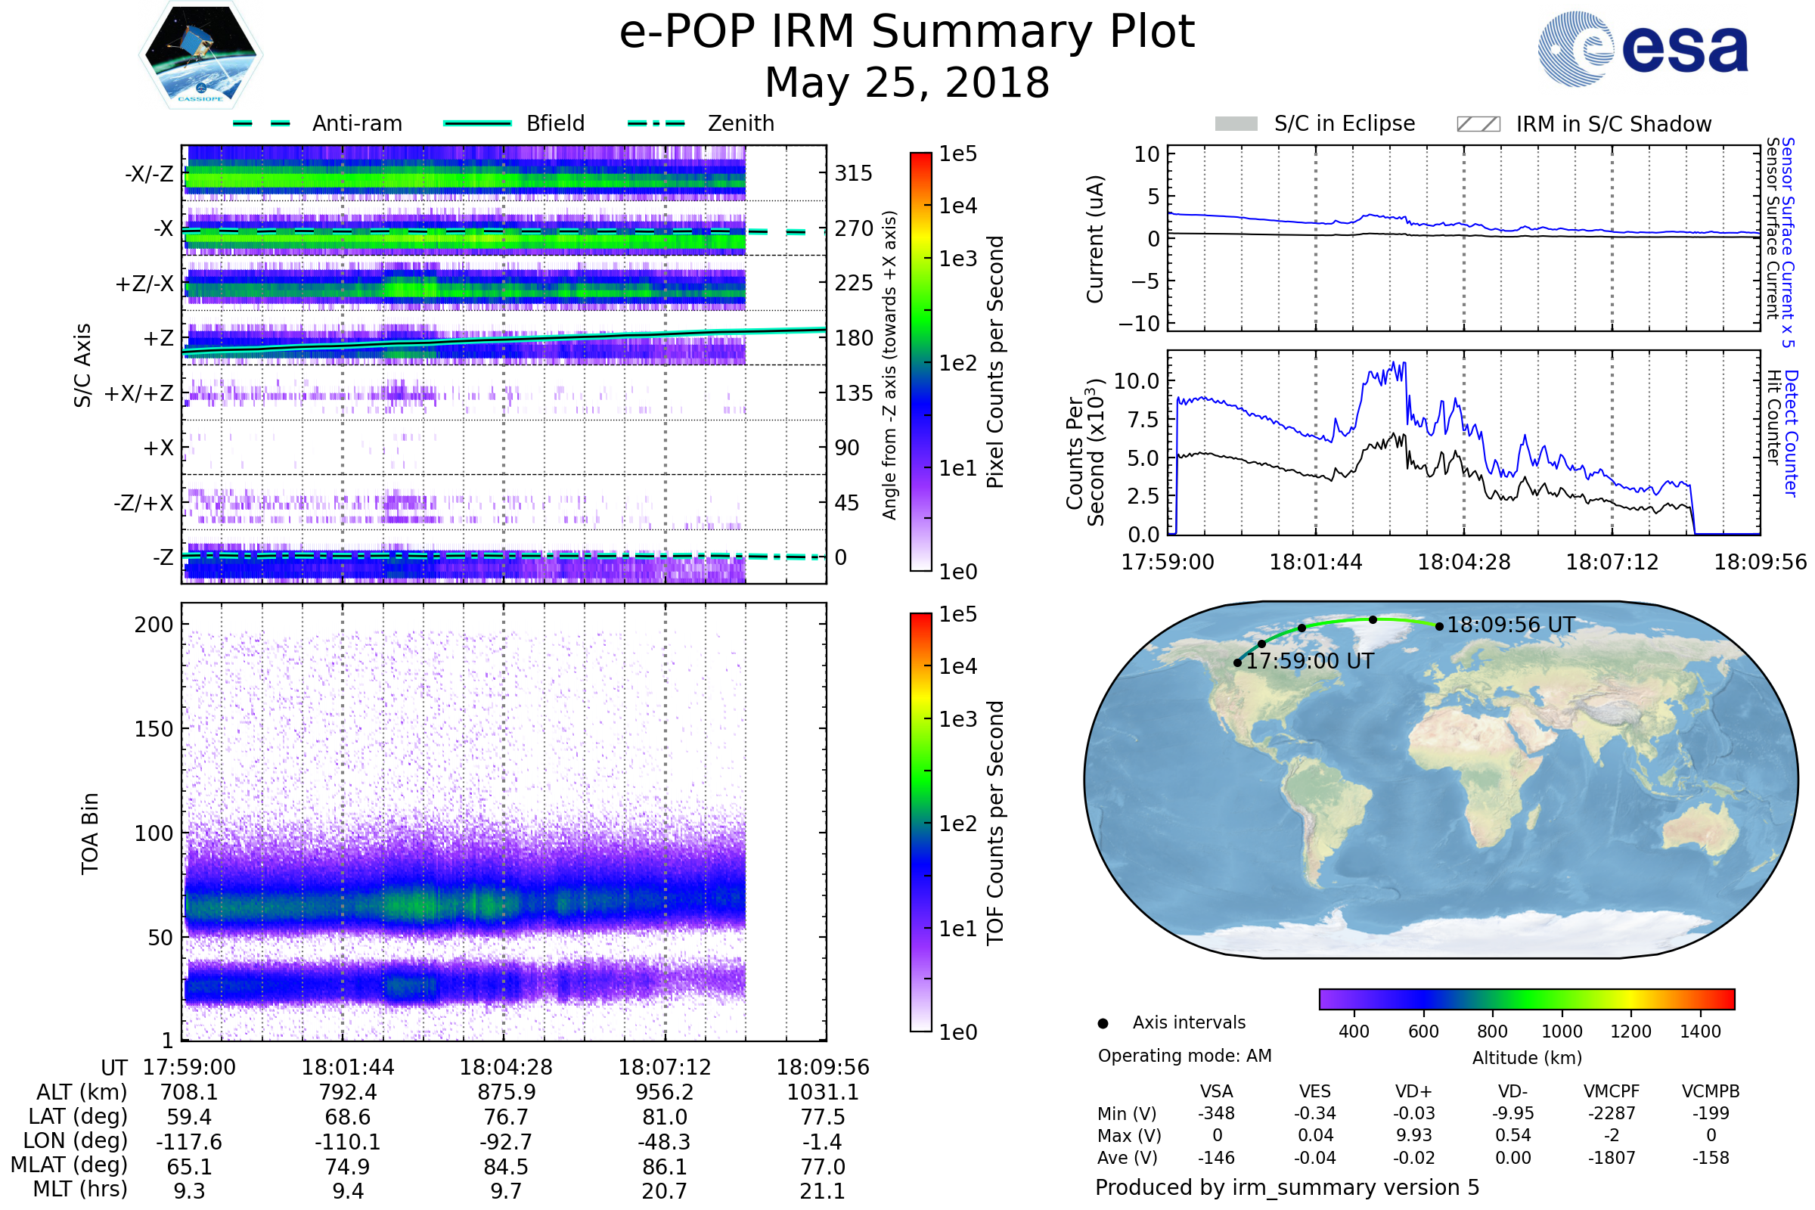Click the +Z axis label on skymap
Viewport: 1815px width, 1210px height.
pyautogui.click(x=158, y=338)
